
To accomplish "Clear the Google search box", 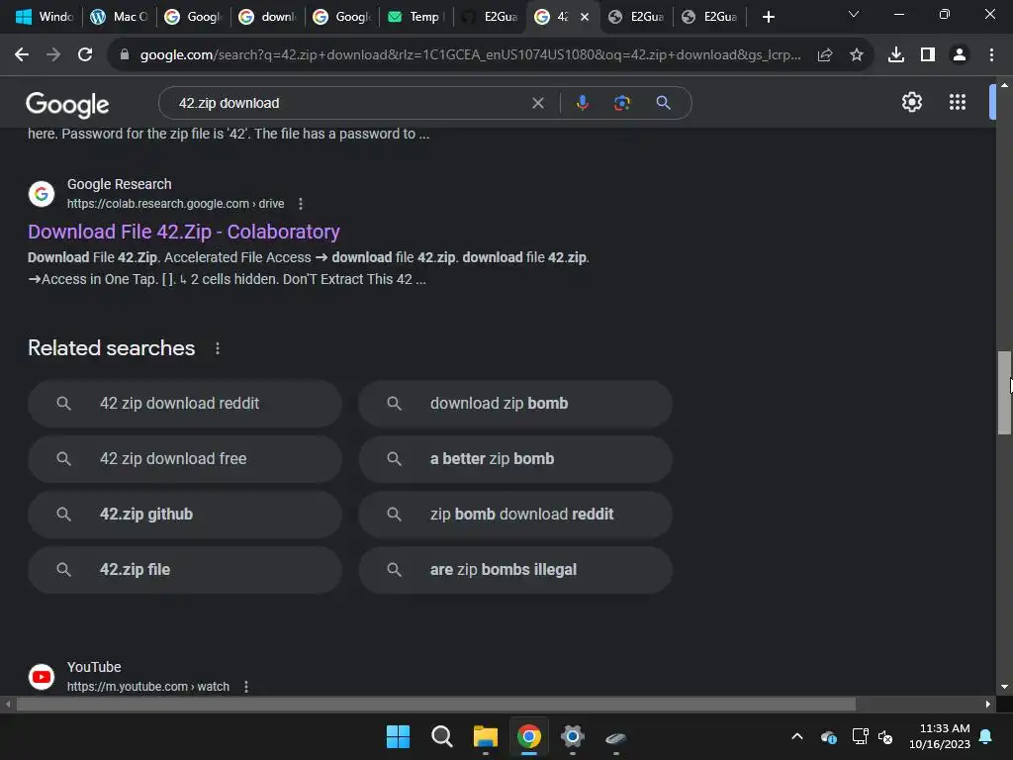I will coord(537,103).
